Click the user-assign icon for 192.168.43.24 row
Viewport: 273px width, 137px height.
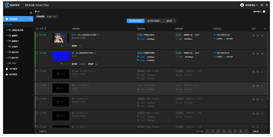pyautogui.click(x=253, y=35)
